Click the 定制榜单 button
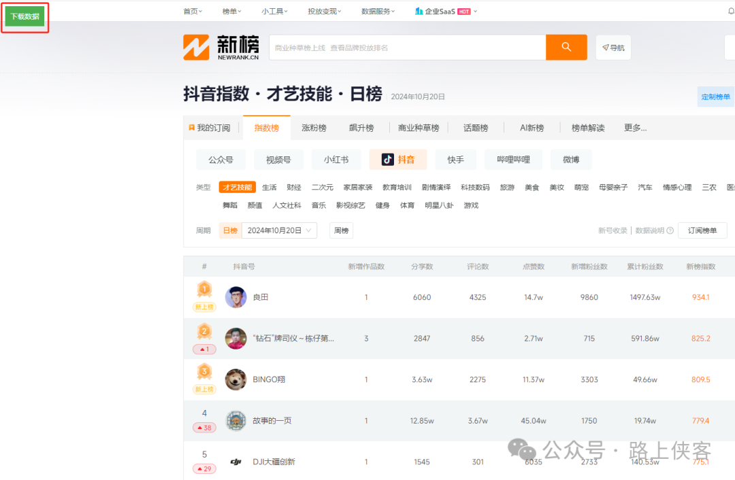Image resolution: width=735 pixels, height=480 pixels. [x=715, y=97]
